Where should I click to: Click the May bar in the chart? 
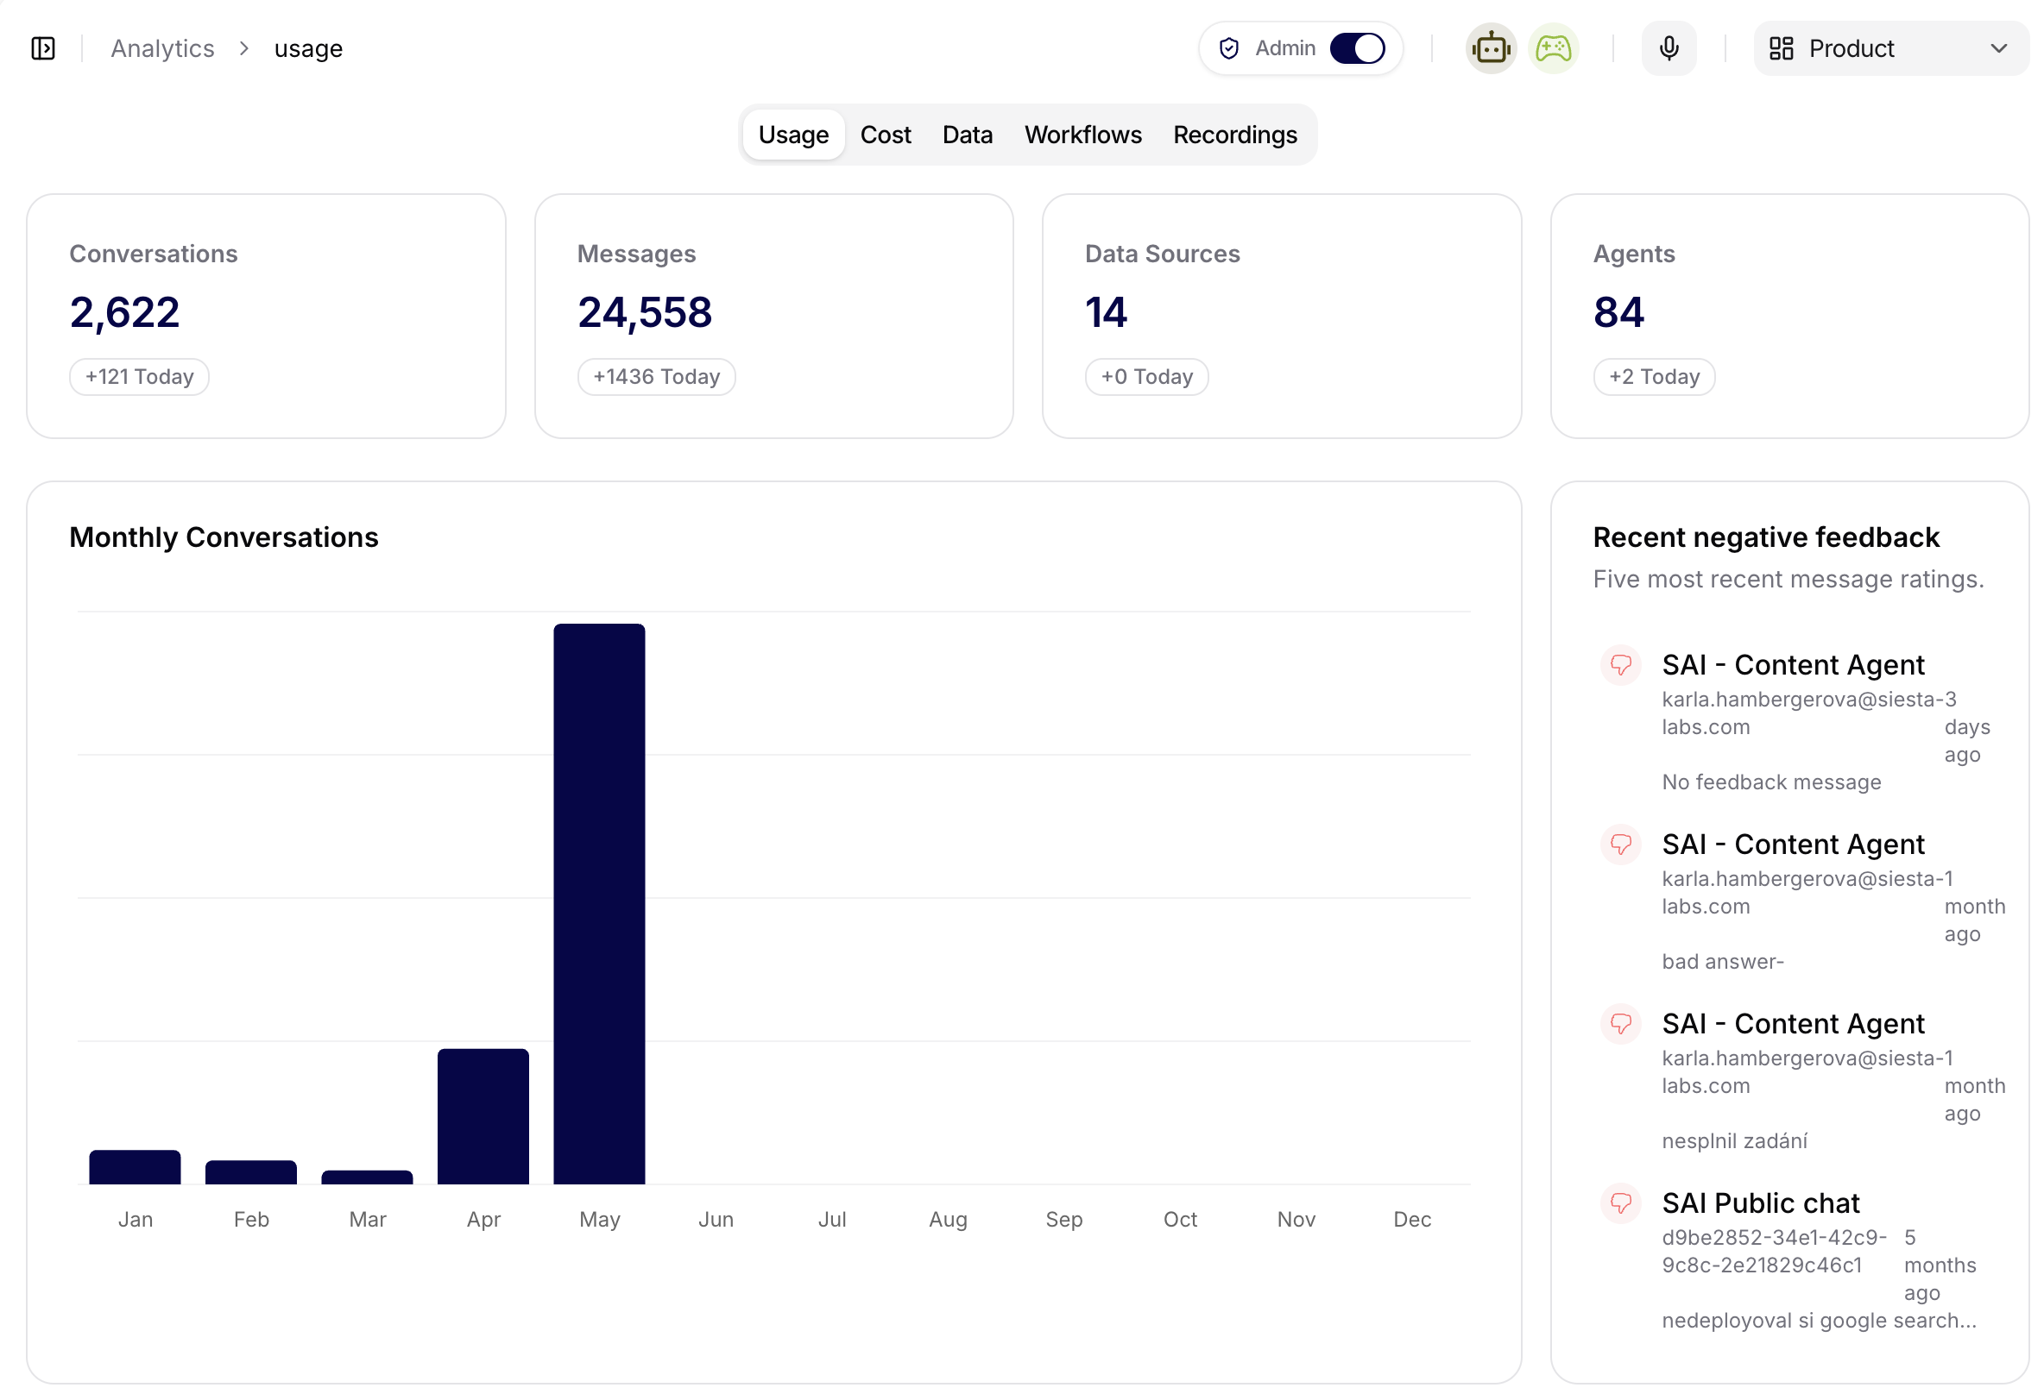click(x=599, y=904)
